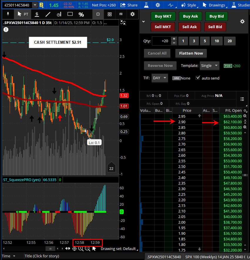The image size is (250, 260).
Task: Expand the symbol selector dropdown arrow
Action: (35, 5)
